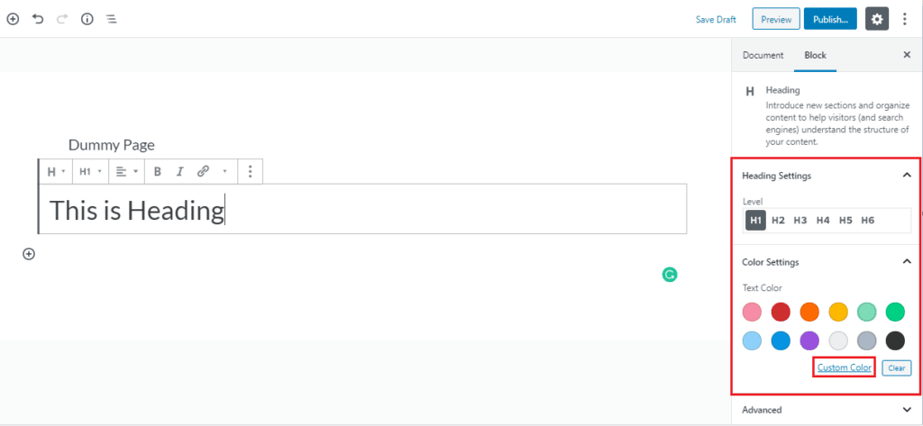The height and width of the screenshot is (426, 923).
Task: Insert a link in the heading
Action: coord(203,171)
